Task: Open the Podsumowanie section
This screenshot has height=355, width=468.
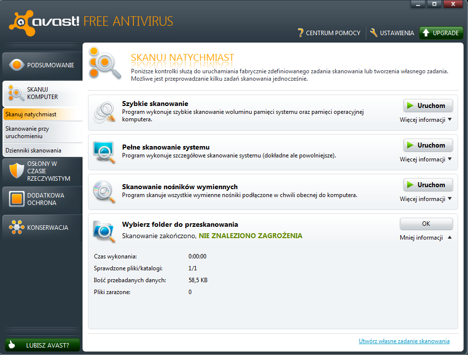Action: 43,65
